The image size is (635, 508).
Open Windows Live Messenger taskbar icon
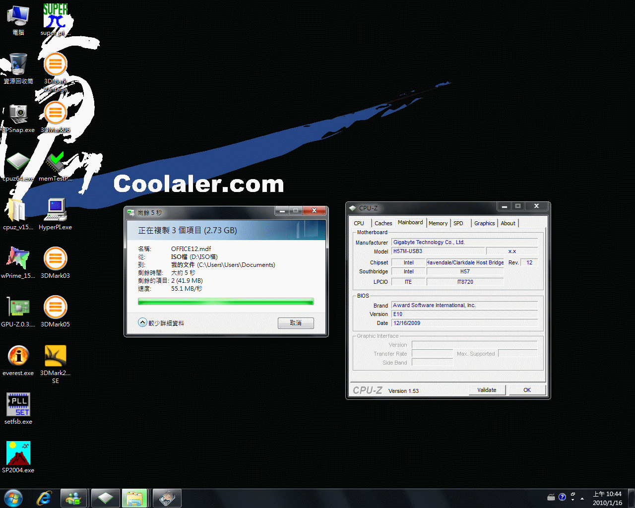click(74, 498)
